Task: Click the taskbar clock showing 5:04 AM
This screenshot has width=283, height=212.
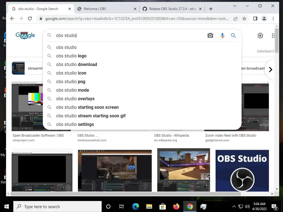Action: [x=259, y=206]
